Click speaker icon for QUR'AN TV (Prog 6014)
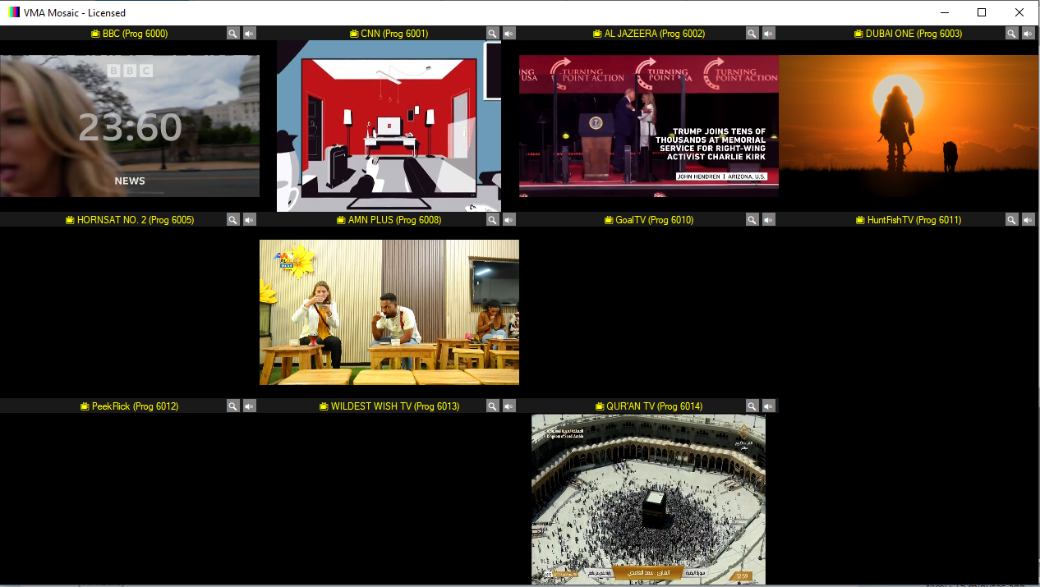Image resolution: width=1040 pixels, height=587 pixels. pyautogui.click(x=769, y=406)
